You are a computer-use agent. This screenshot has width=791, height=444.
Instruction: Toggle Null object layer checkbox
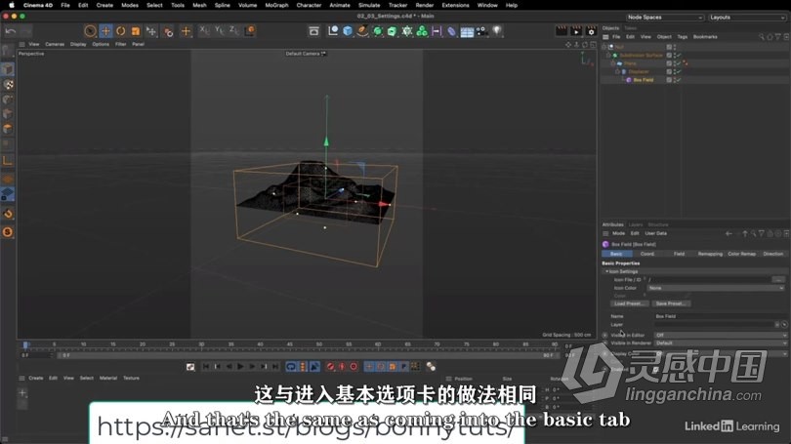tap(669, 47)
